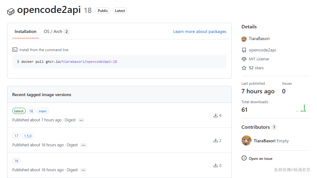This screenshot has width=317, height=178.
Task: Click the star icon beside 52 stars
Action: tap(244, 68)
